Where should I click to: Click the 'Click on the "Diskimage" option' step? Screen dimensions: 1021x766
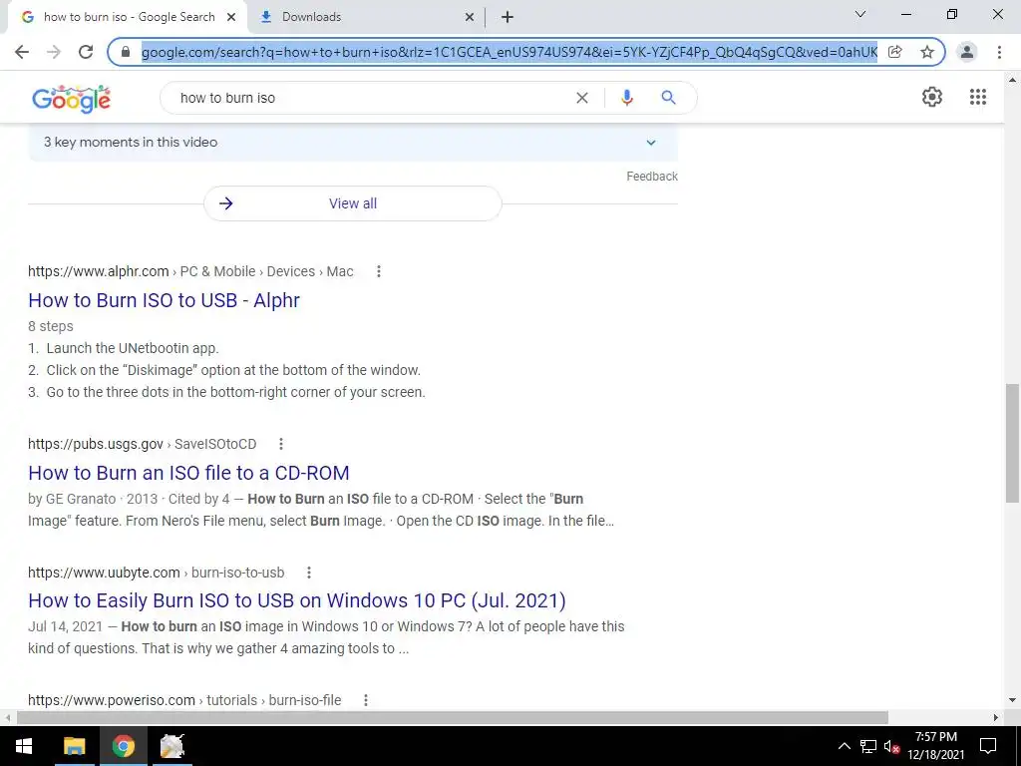point(233,371)
